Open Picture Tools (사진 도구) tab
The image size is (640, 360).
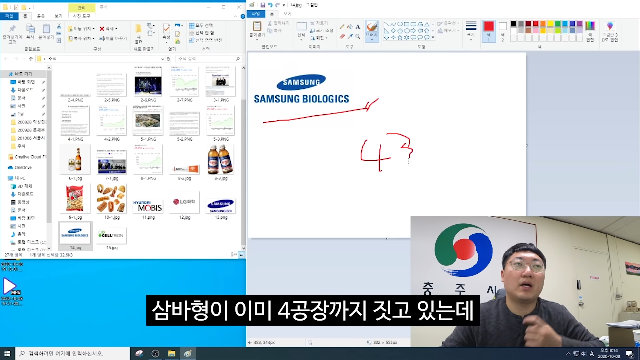(82, 16)
